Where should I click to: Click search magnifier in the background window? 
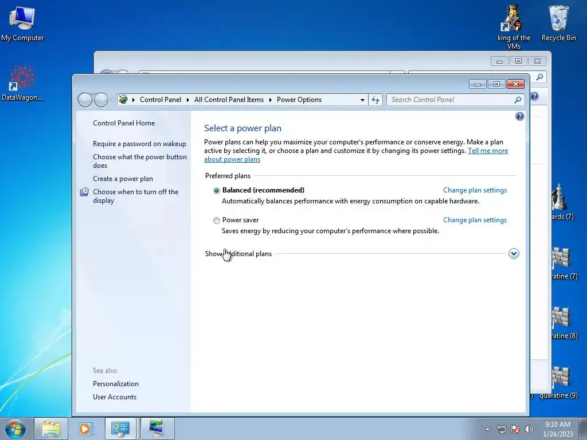[x=539, y=77]
